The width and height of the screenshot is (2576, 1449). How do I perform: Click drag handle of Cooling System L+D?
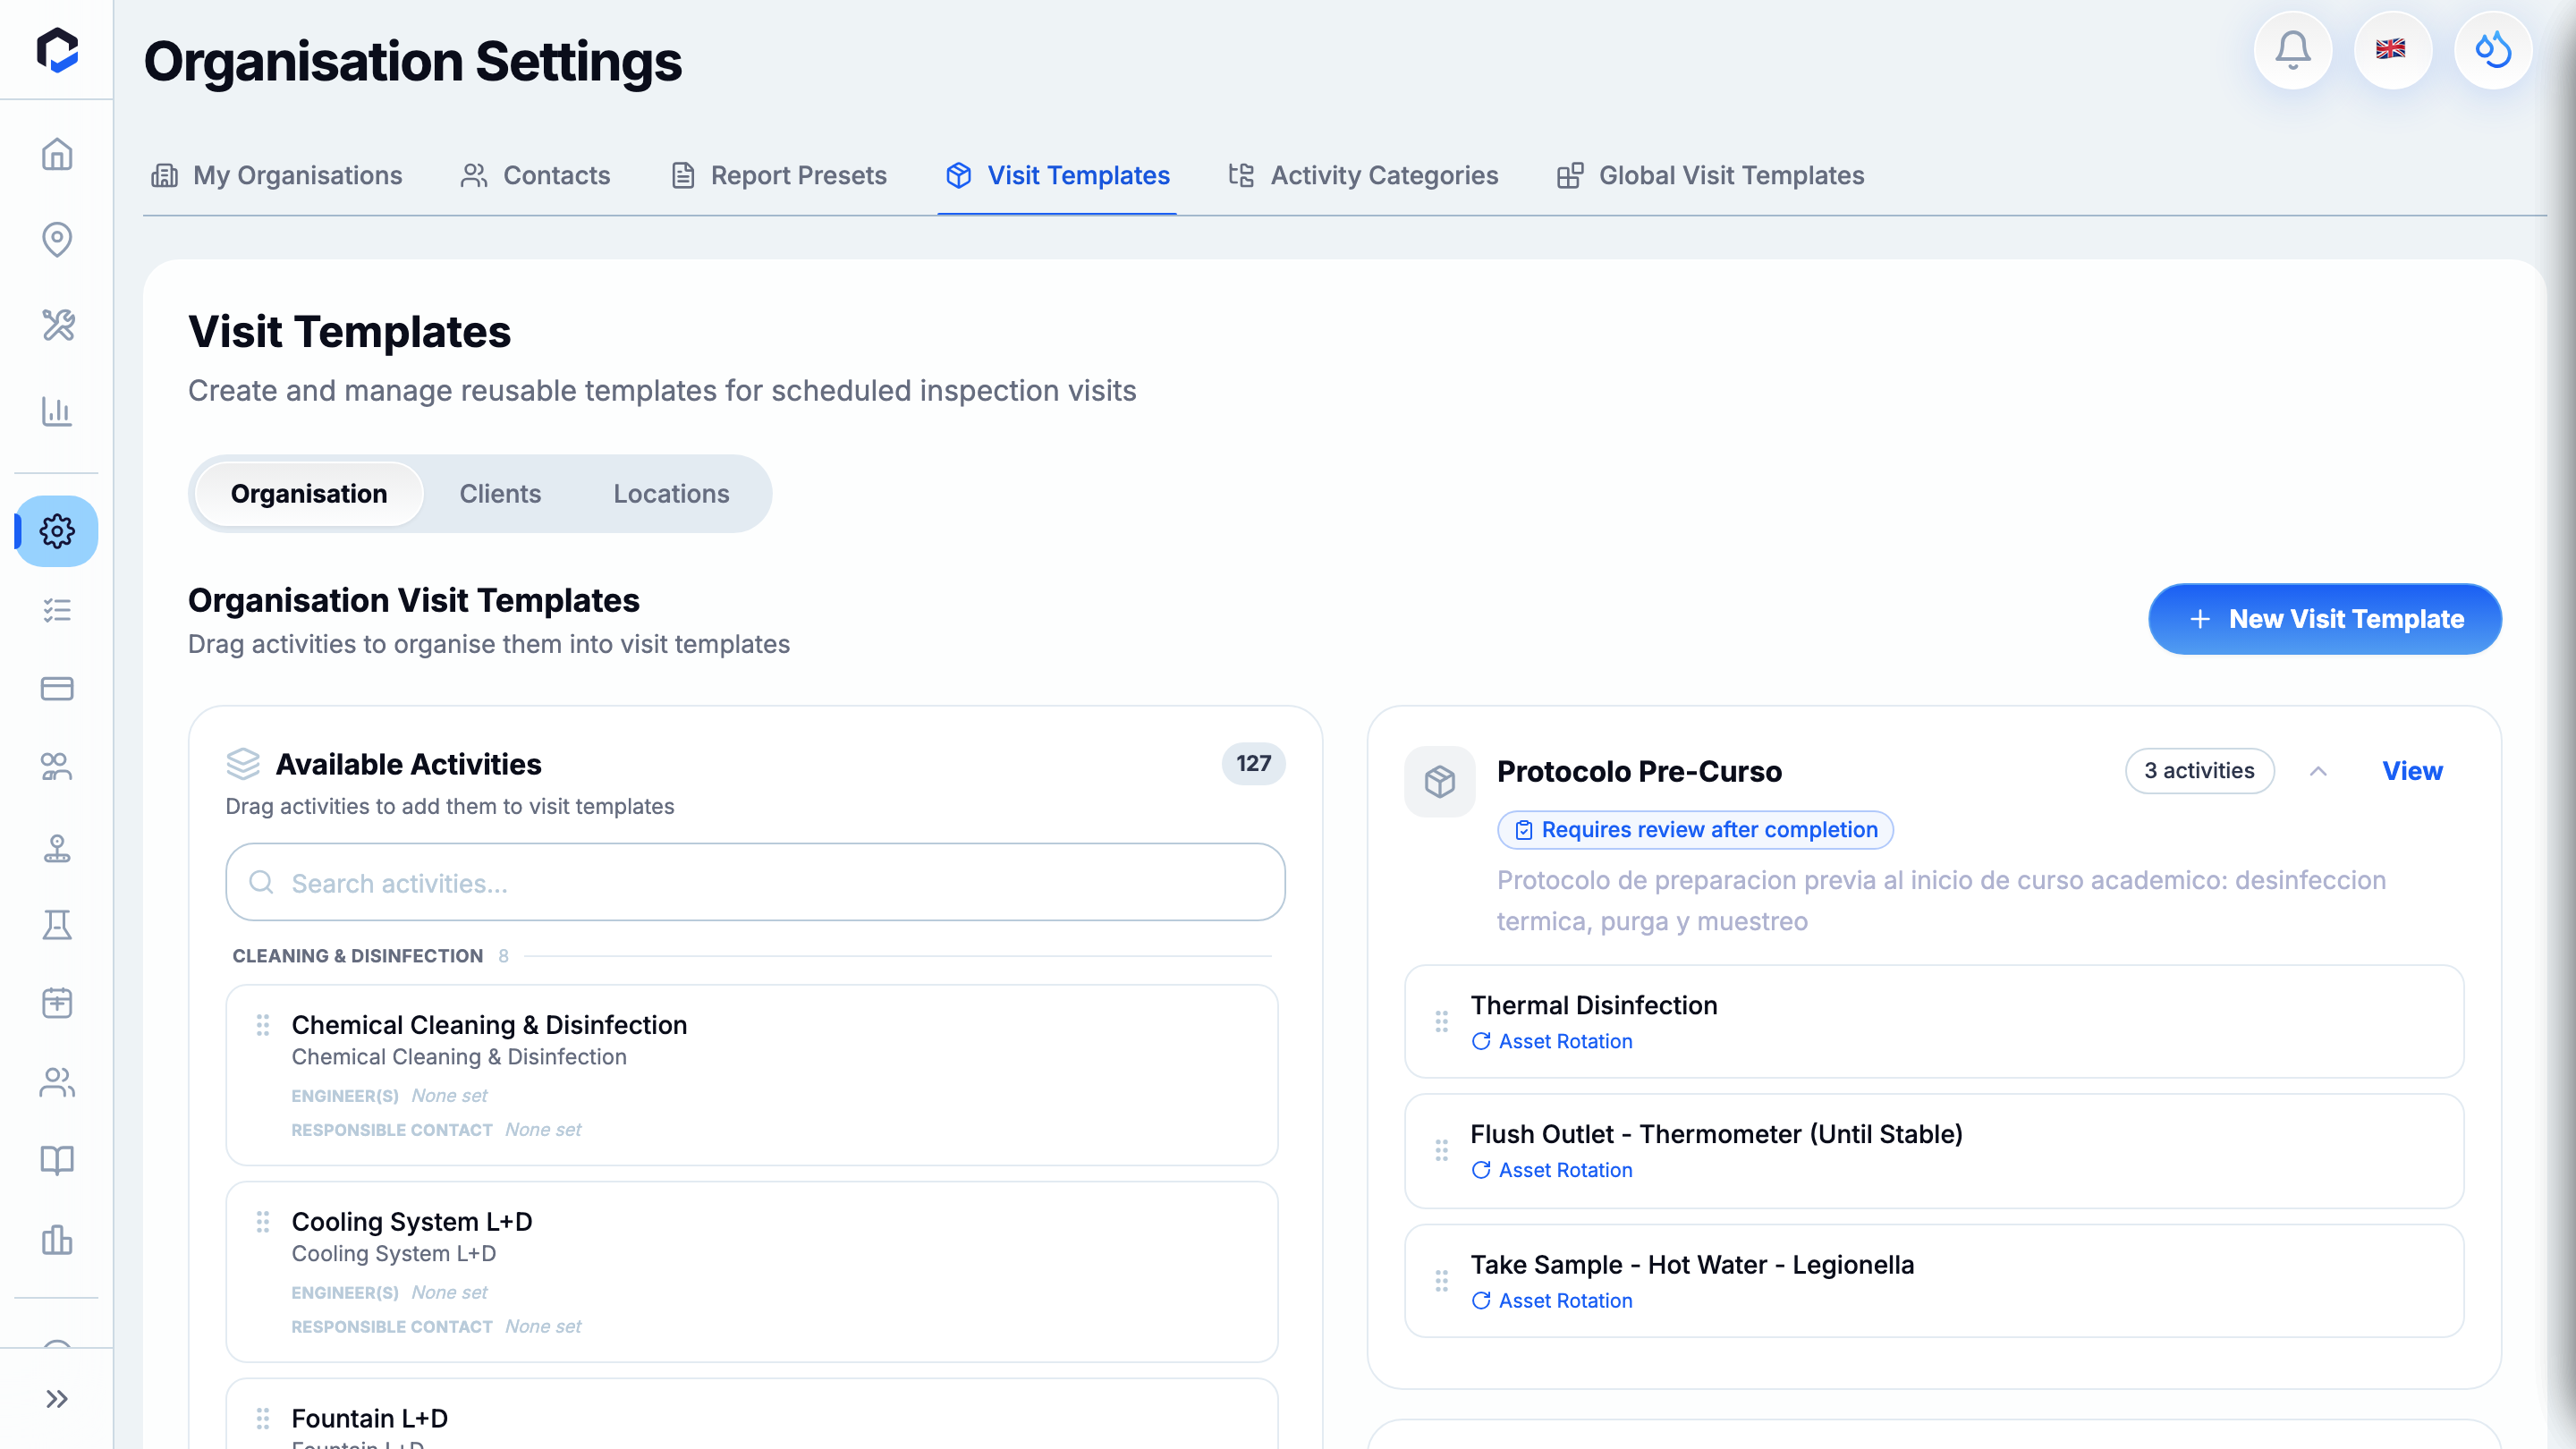click(x=263, y=1221)
